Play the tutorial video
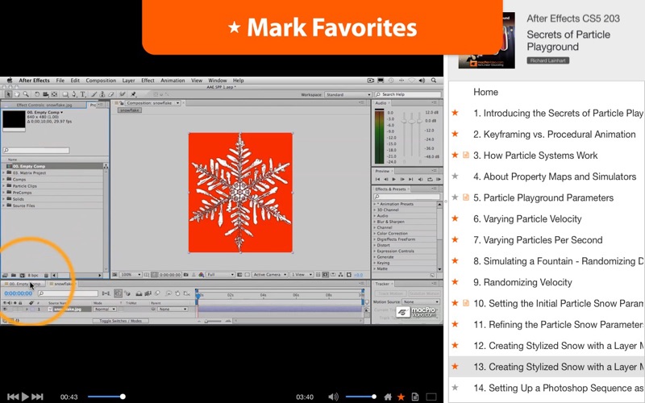The height and width of the screenshot is (403, 645). (25, 397)
